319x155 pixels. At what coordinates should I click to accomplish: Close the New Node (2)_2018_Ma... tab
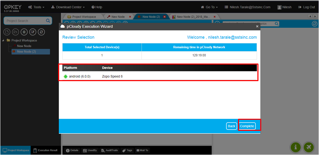(x=215, y=17)
